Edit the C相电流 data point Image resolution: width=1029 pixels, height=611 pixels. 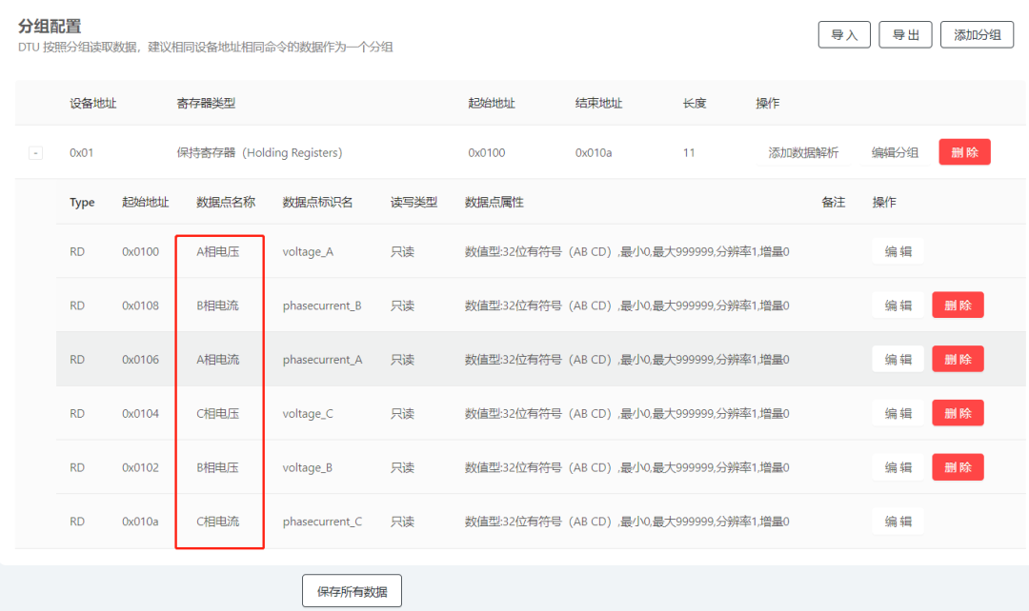coord(897,521)
